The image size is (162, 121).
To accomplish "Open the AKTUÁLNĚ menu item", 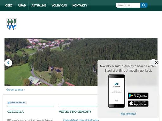I will coord(39,5).
